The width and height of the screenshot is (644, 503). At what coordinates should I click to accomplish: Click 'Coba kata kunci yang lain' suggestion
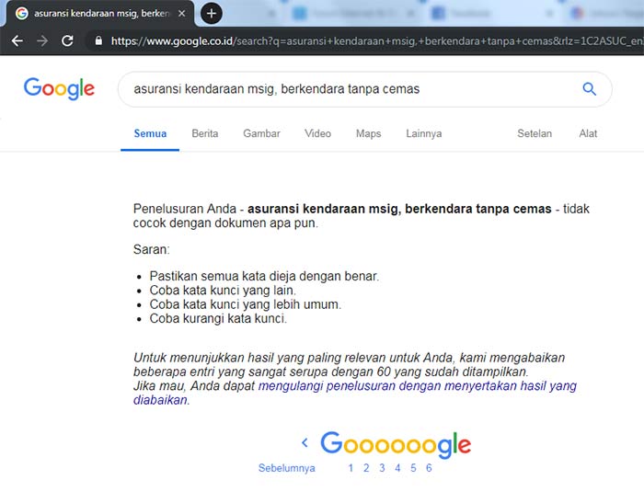coord(223,291)
